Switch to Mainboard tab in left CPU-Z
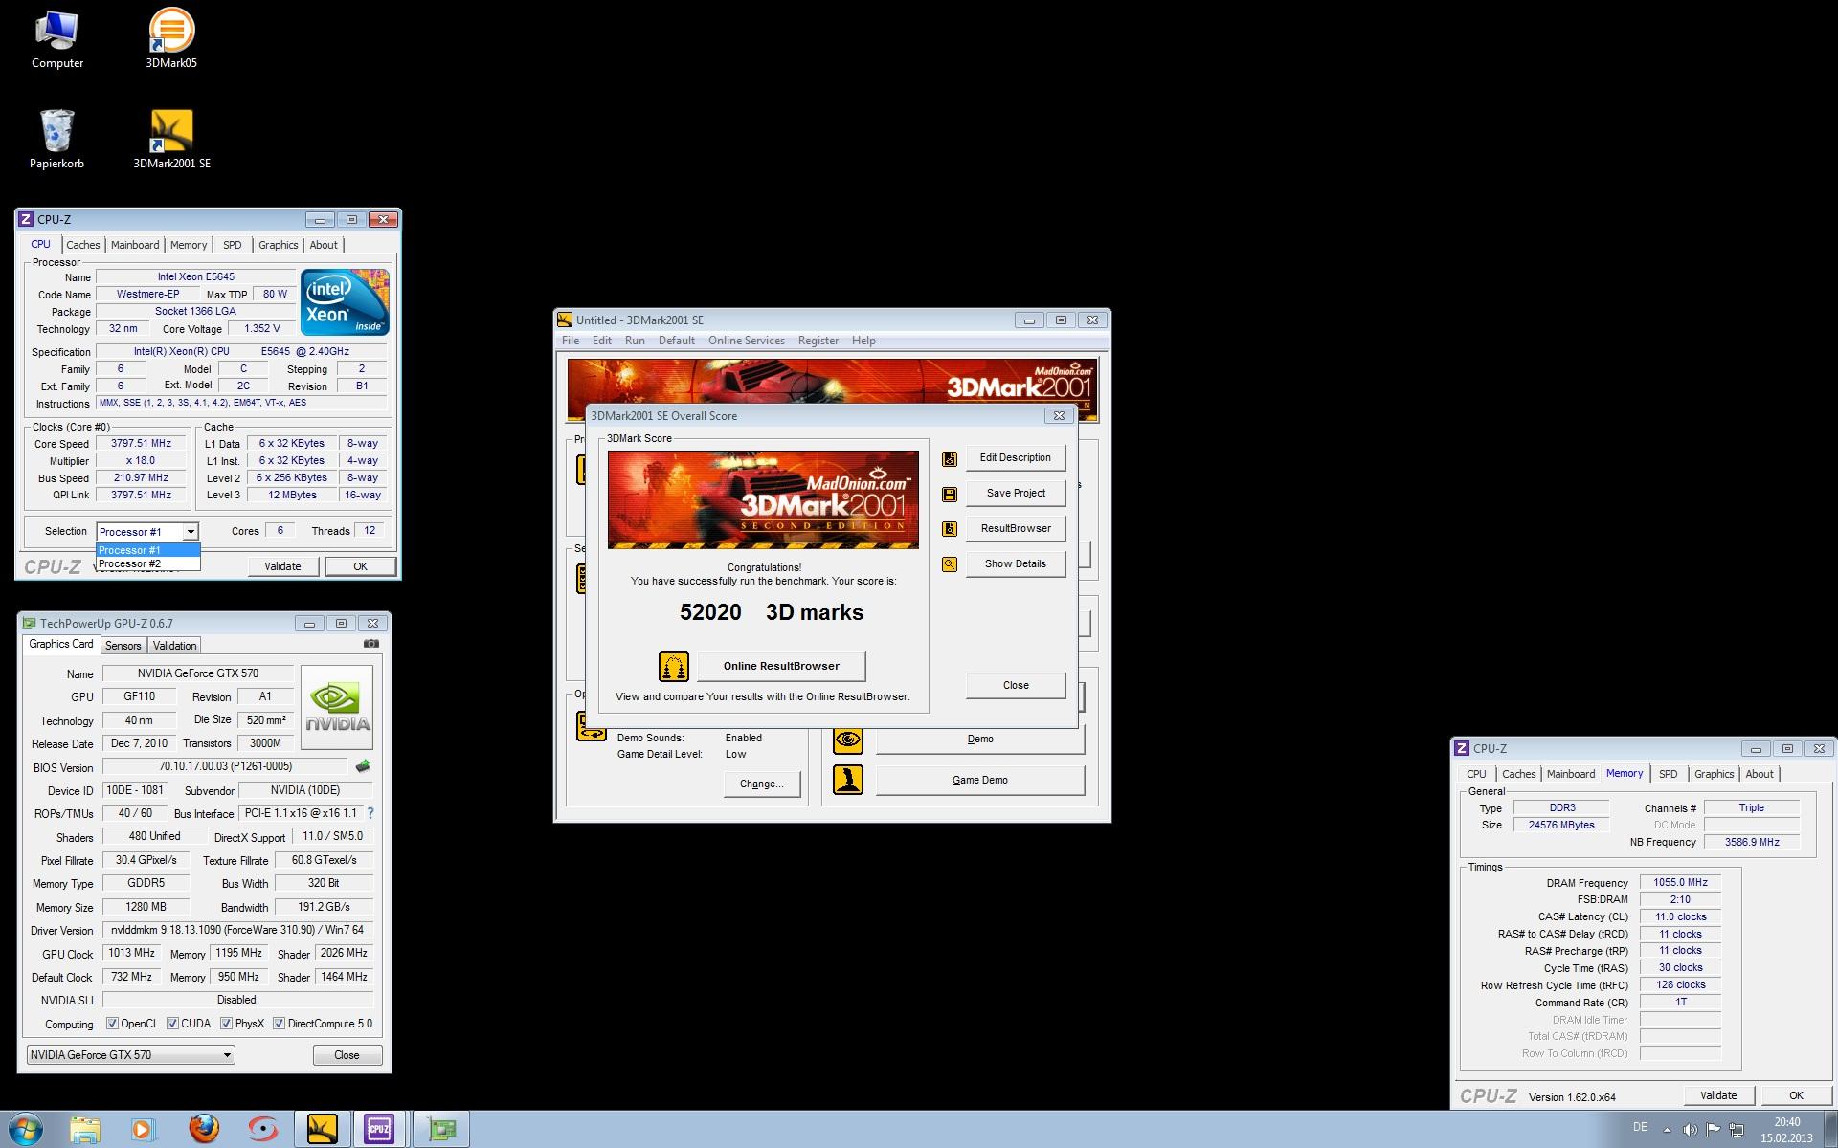 coord(135,245)
